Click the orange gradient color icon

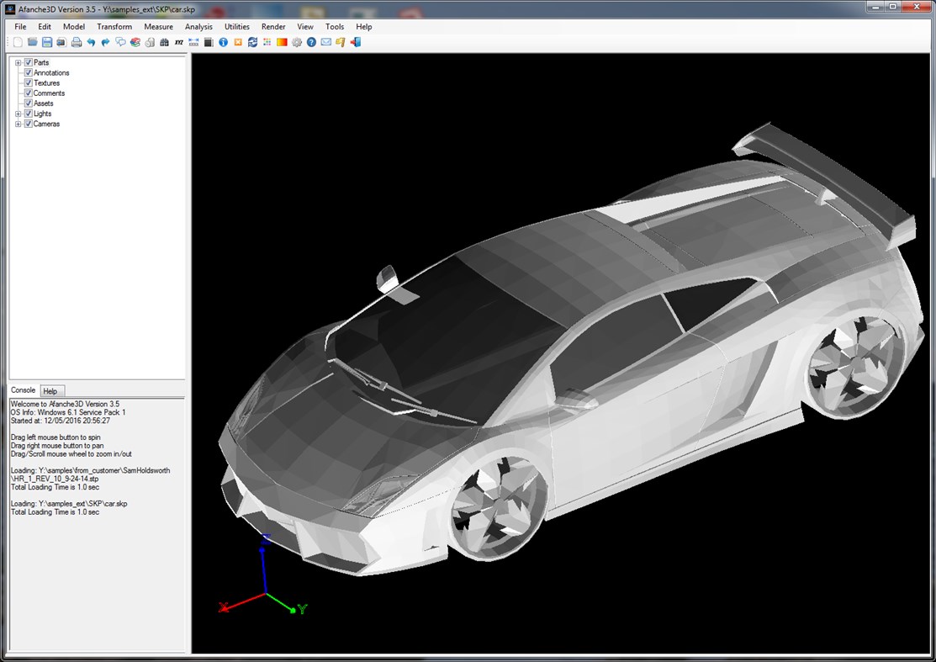[282, 42]
